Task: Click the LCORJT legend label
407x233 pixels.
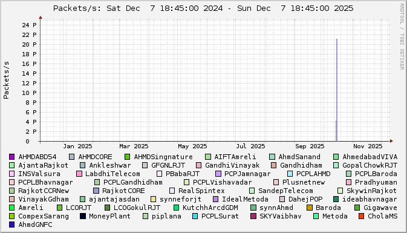Action: [79, 208]
